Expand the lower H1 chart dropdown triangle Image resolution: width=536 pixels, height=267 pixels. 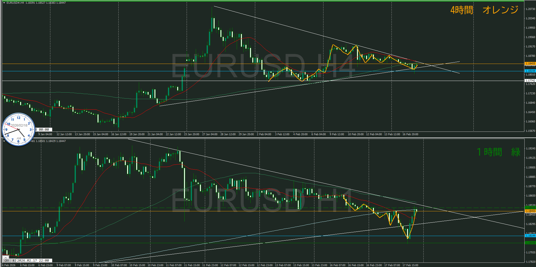pyautogui.click(x=4, y=141)
